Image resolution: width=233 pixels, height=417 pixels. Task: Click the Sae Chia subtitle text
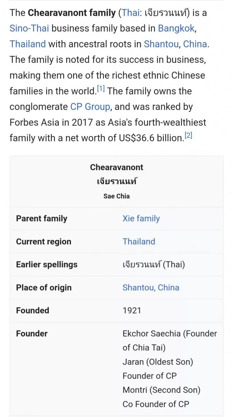point(116,196)
